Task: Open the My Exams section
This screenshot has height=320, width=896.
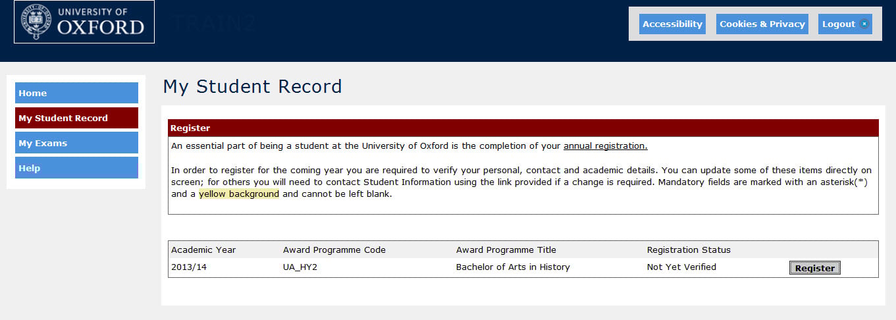Action: [76, 143]
